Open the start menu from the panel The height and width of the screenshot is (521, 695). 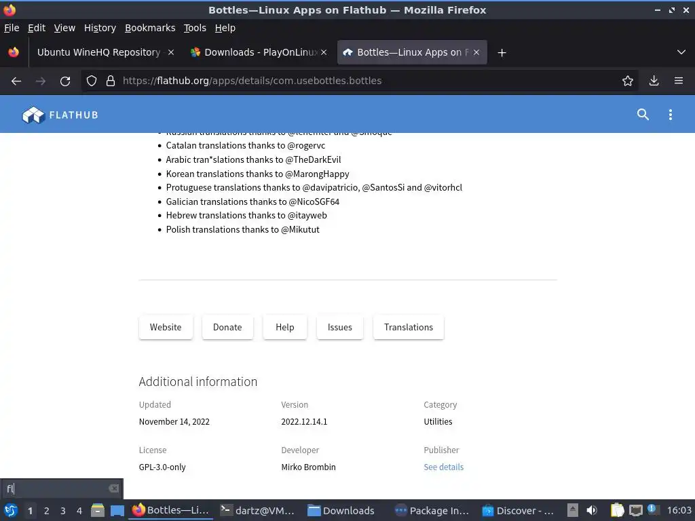coord(10,511)
